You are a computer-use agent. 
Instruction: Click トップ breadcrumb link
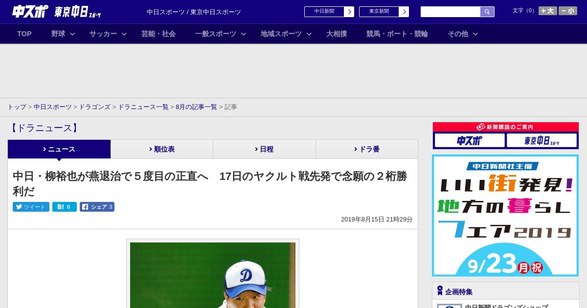pos(17,107)
